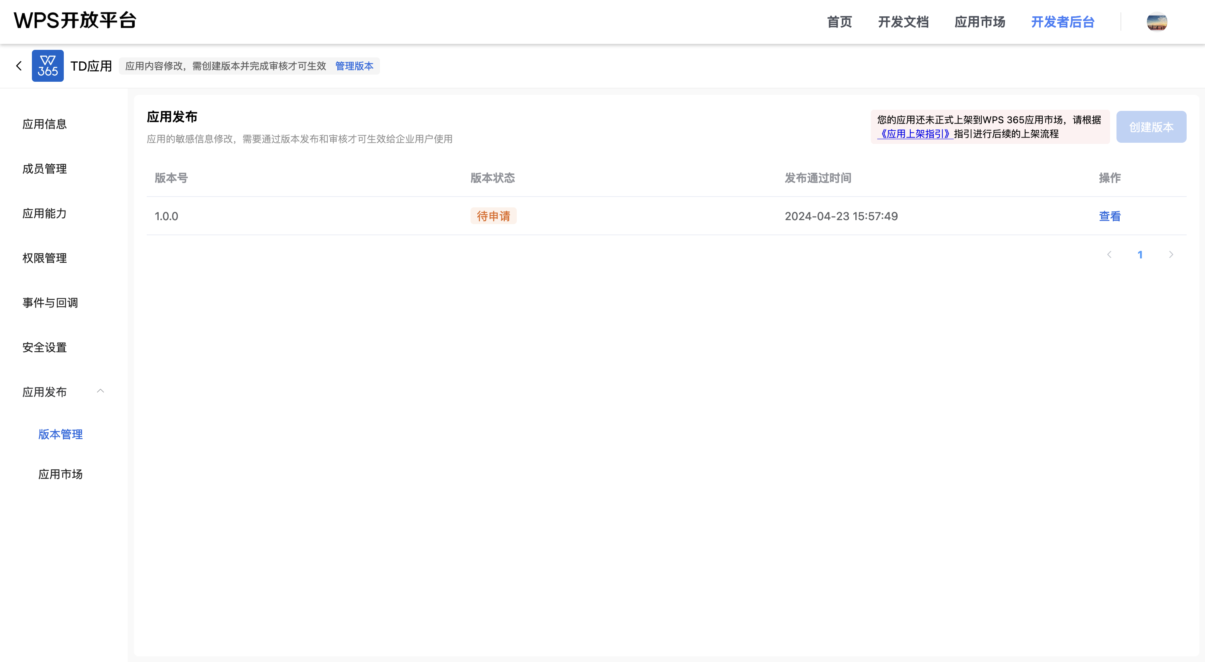This screenshot has width=1205, height=662.
Task: Click 查看 for version 1.0.0
Action: pos(1110,216)
